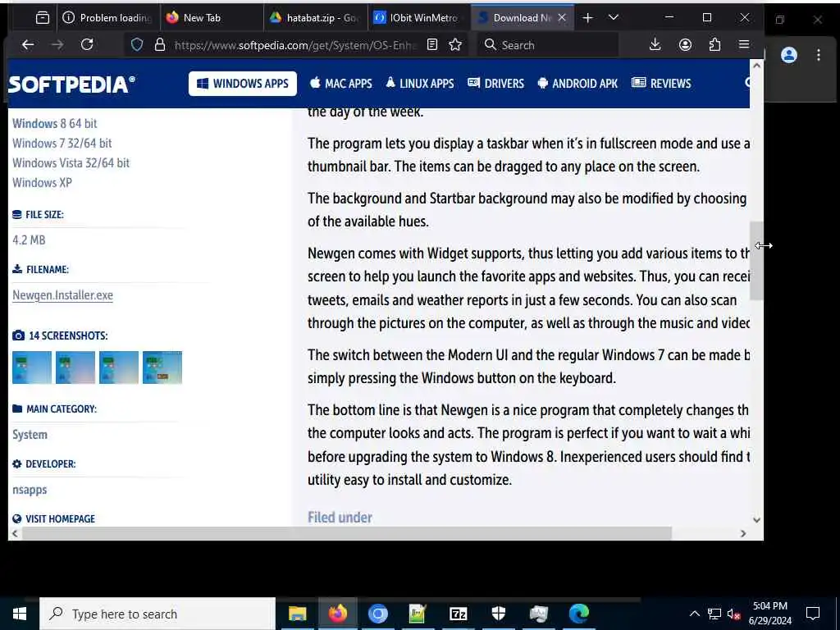Select ANDROID APK in Softpedia menu

pyautogui.click(x=577, y=84)
